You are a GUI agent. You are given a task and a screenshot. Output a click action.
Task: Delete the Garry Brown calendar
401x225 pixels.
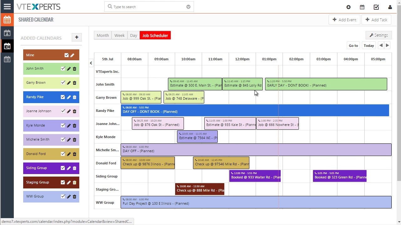coord(75,83)
